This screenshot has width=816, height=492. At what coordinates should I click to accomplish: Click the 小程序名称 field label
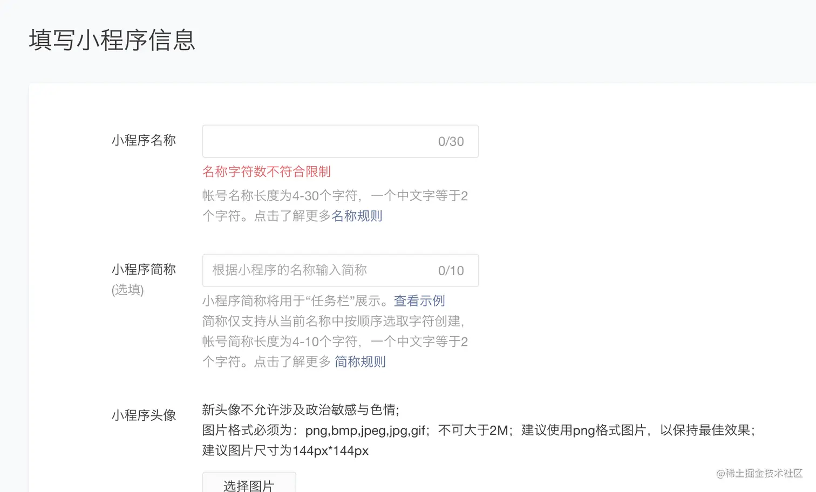point(144,140)
